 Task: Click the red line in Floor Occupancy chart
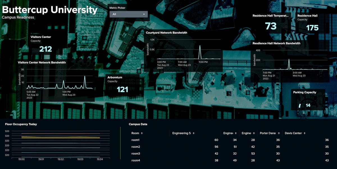pyautogui.click(x=60, y=134)
